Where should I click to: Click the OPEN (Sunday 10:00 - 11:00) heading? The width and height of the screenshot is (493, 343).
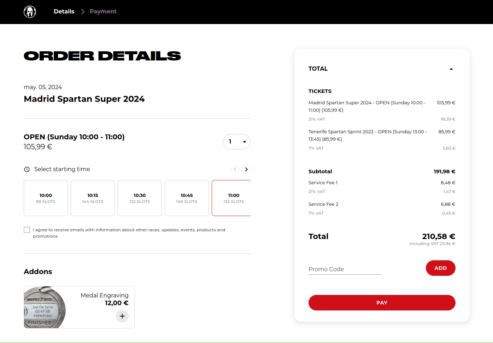tap(74, 137)
